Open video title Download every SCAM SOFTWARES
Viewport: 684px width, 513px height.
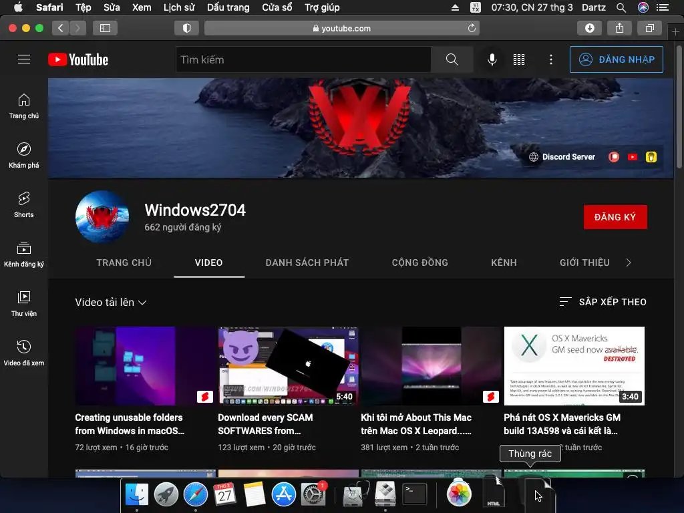(265, 424)
